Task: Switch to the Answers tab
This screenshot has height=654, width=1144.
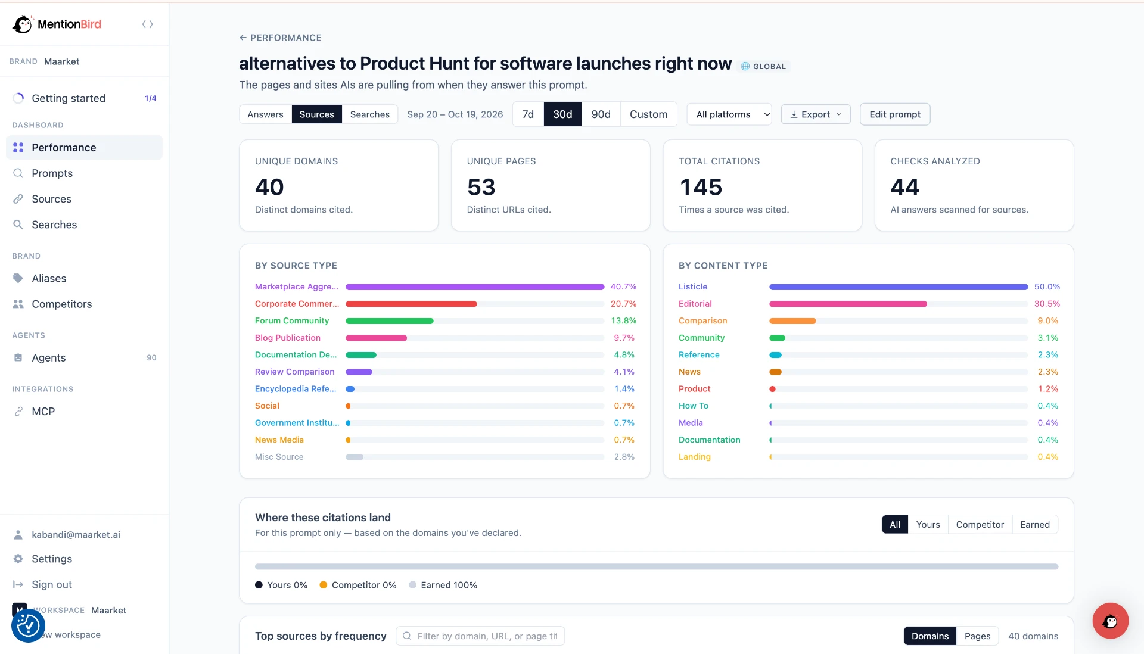Action: [265, 114]
